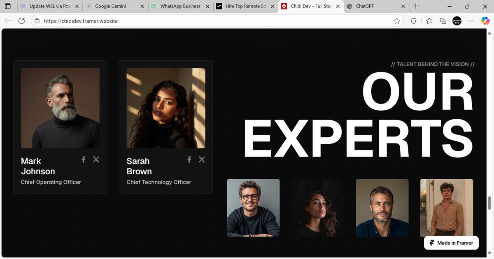View site information lock icon

[37, 21]
